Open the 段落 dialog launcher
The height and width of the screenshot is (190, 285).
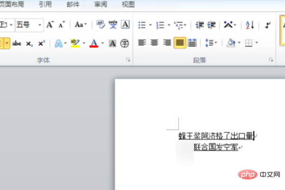(271, 60)
